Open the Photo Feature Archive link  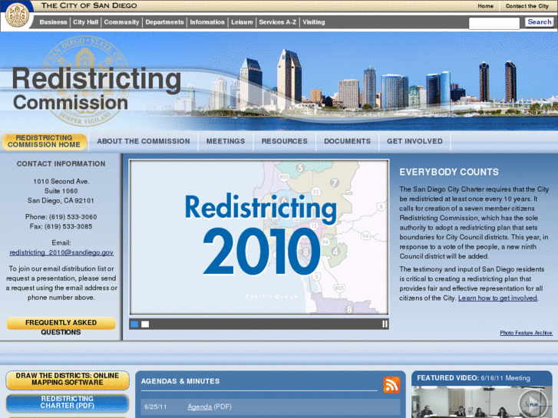click(x=526, y=333)
